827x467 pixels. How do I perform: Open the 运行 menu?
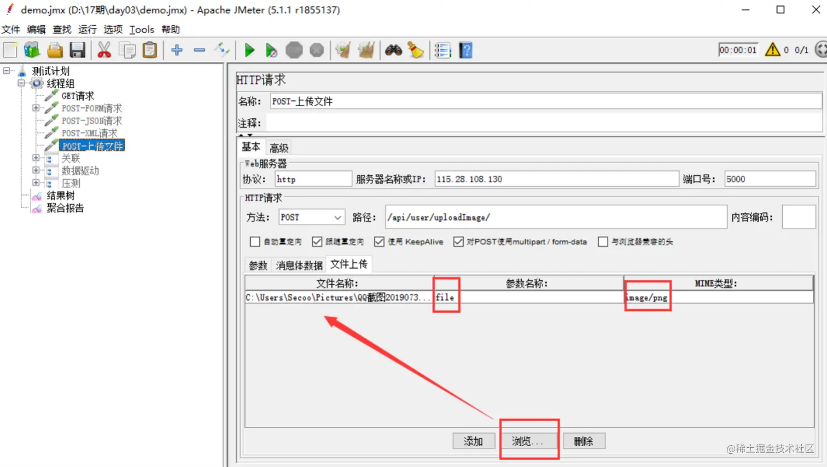point(88,30)
